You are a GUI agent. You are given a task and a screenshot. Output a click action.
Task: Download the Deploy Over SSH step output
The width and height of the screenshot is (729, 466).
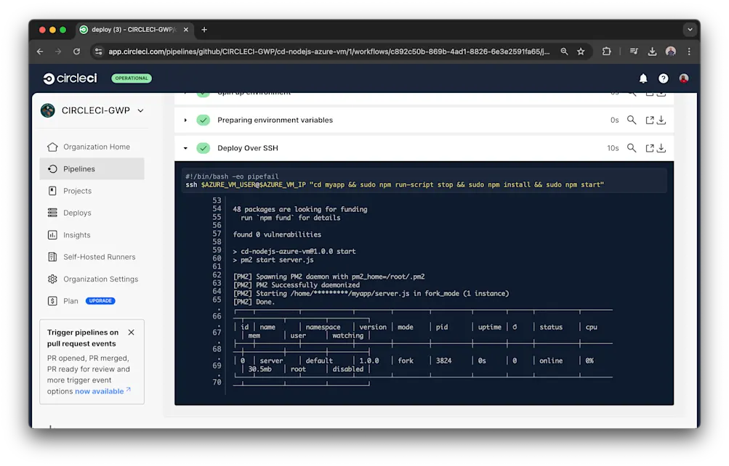(660, 147)
